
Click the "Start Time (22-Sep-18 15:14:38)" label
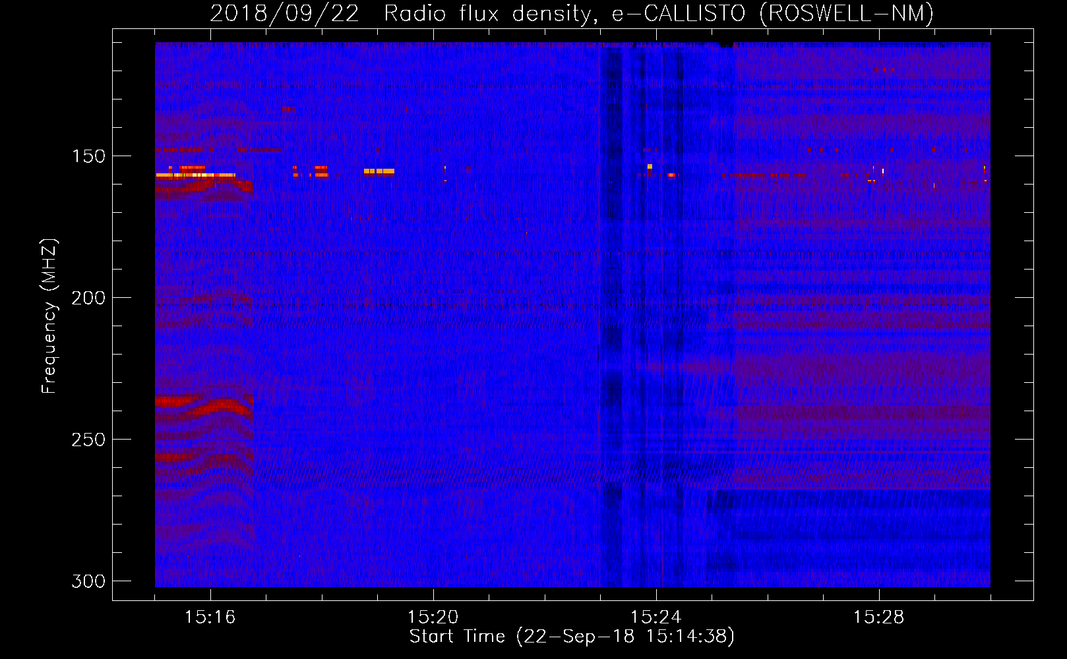[x=572, y=637]
